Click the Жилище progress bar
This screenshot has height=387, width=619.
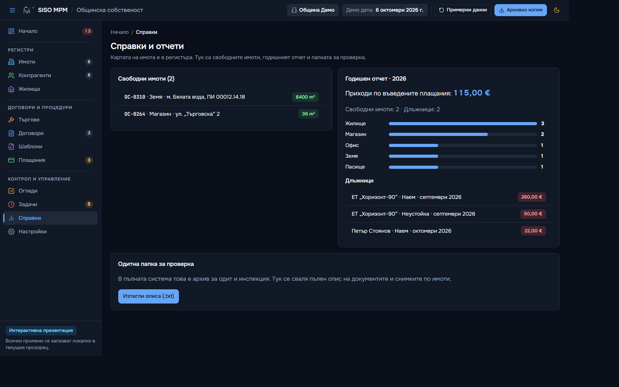pos(463,124)
